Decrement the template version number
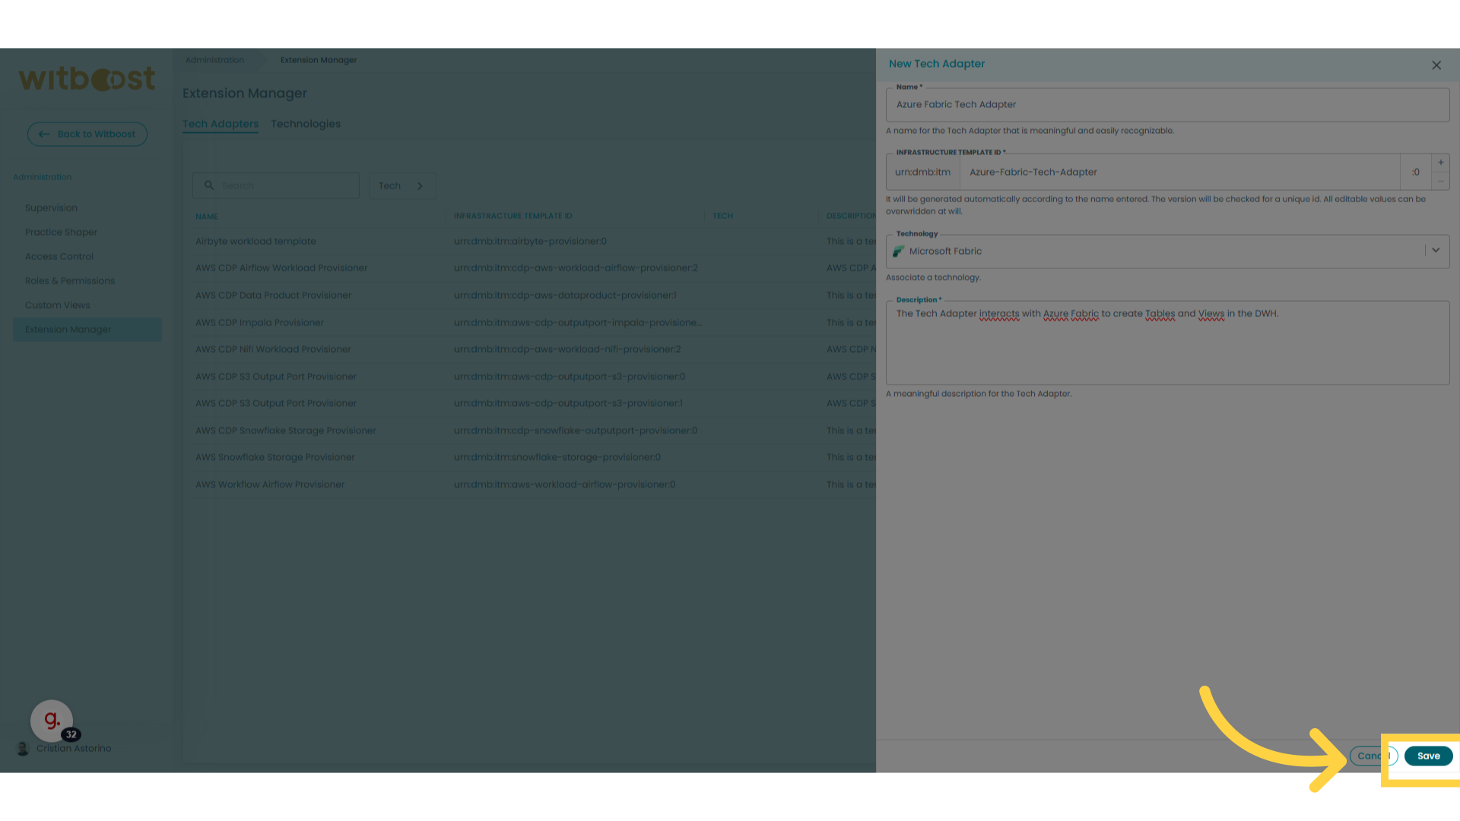Image resolution: width=1460 pixels, height=821 pixels. 1440,181
